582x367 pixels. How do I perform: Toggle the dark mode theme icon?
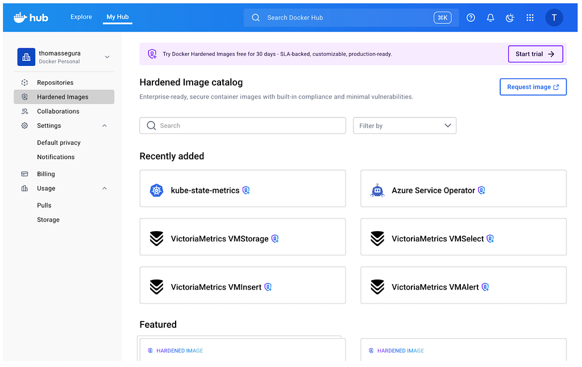coord(510,18)
